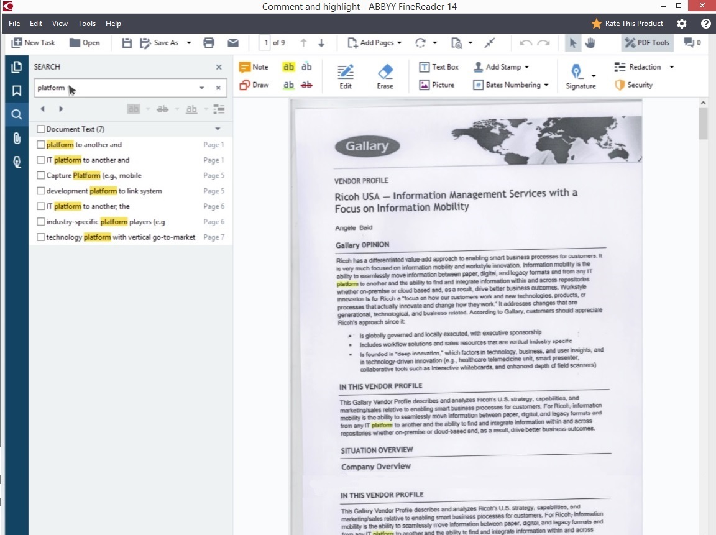Select the Strikethrough text tool

point(306,85)
